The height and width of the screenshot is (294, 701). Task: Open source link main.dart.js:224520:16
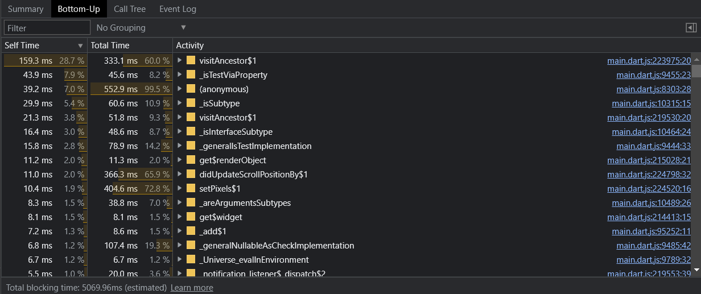(649, 188)
